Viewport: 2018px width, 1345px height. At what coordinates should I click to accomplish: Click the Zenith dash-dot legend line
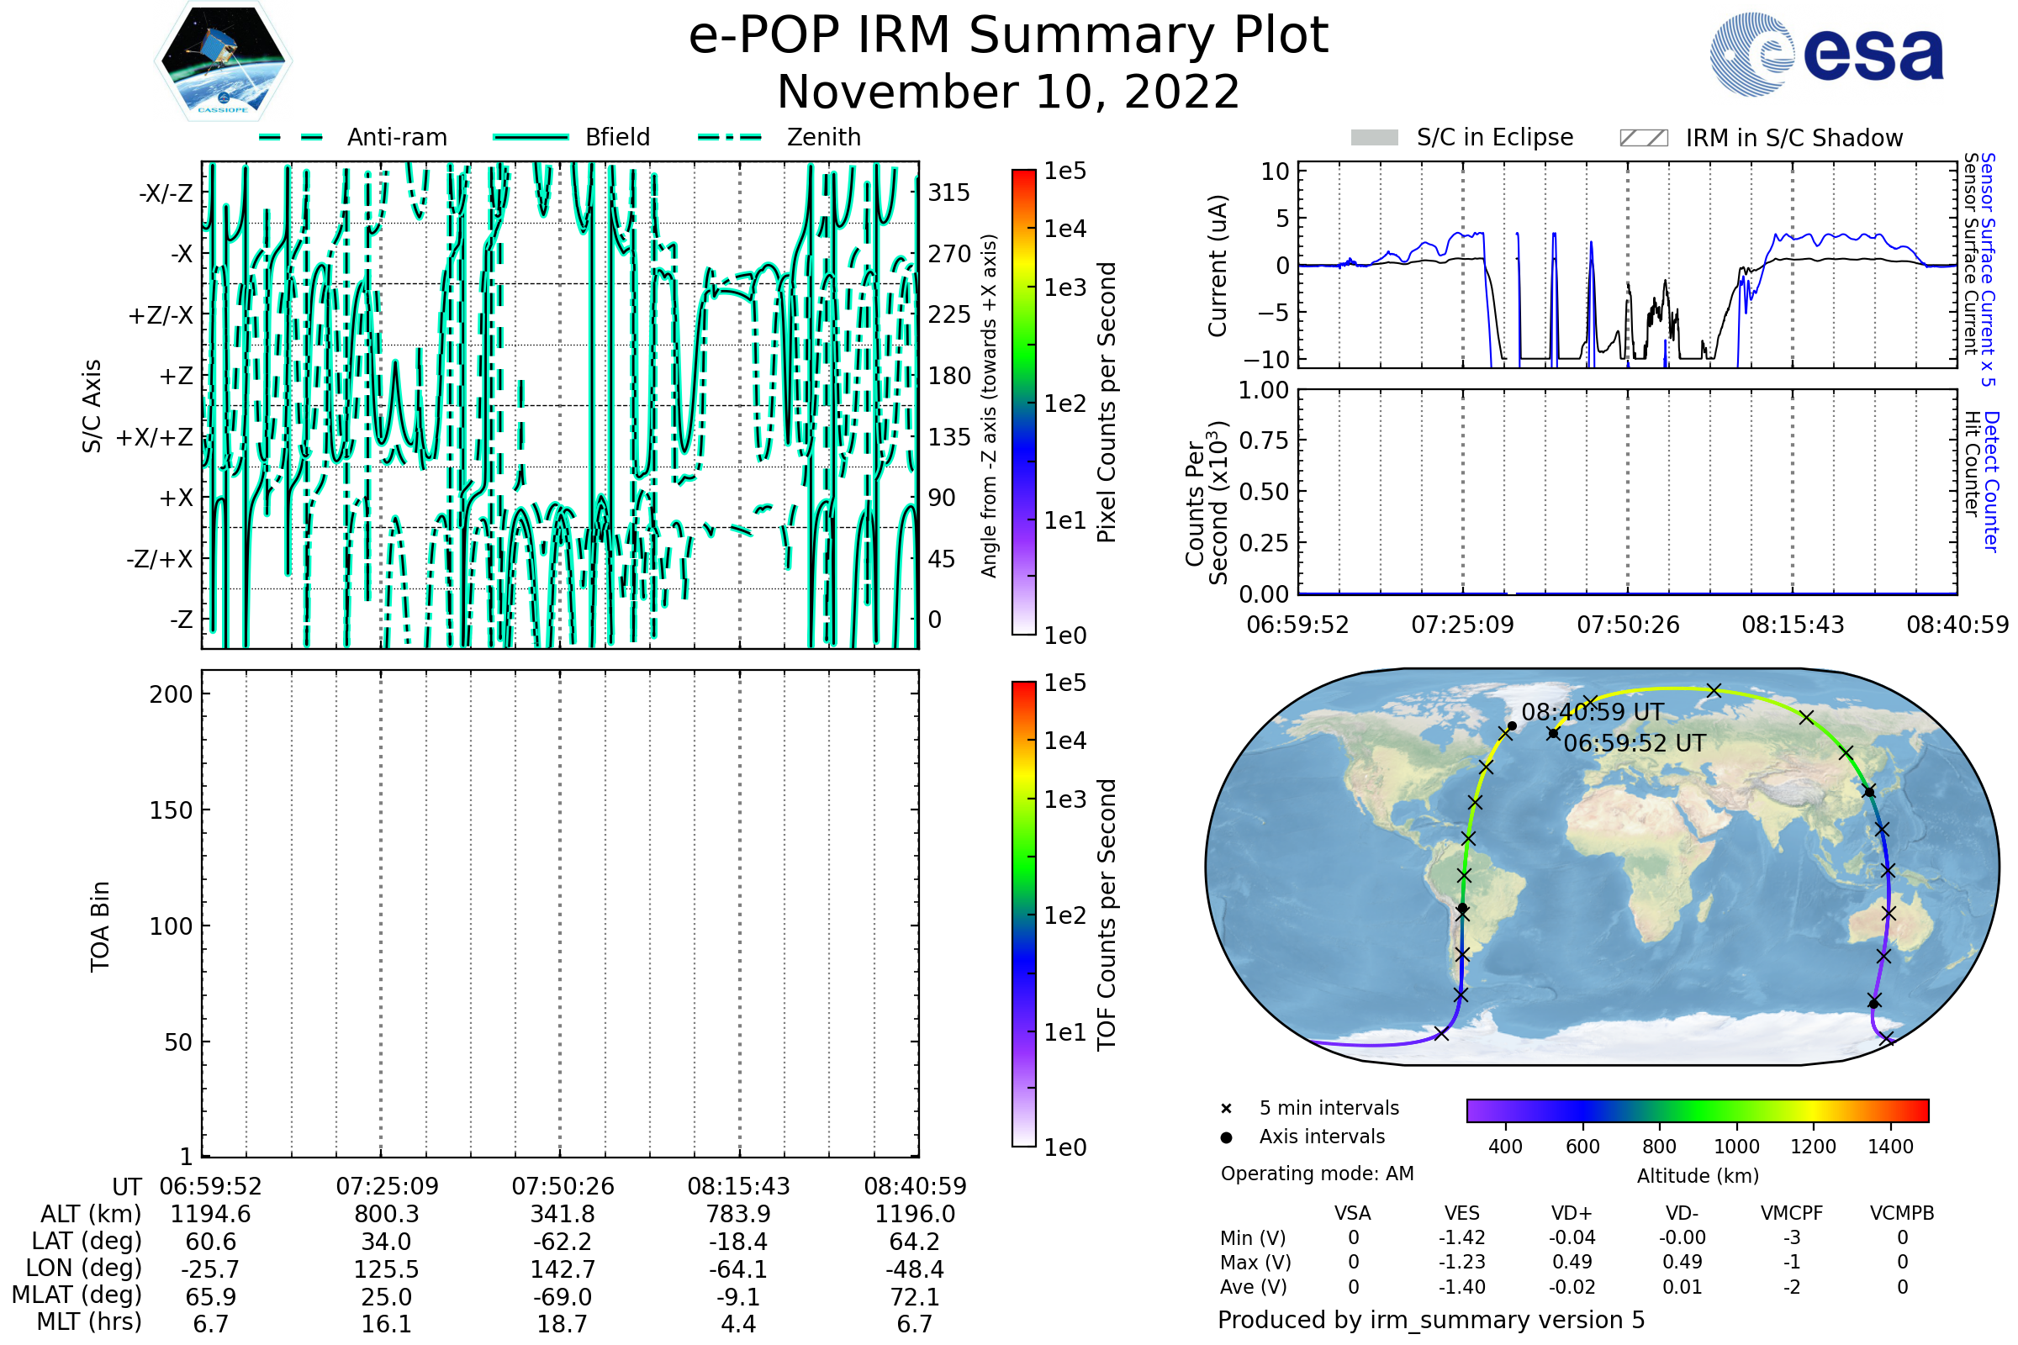tap(730, 137)
